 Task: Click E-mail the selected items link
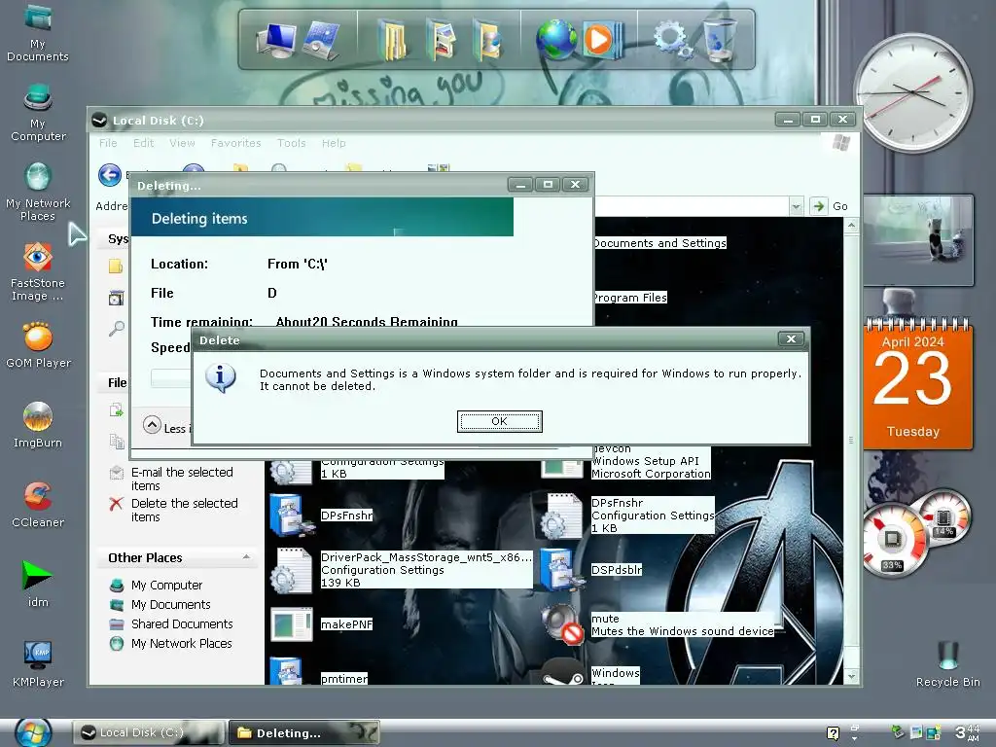(x=182, y=479)
